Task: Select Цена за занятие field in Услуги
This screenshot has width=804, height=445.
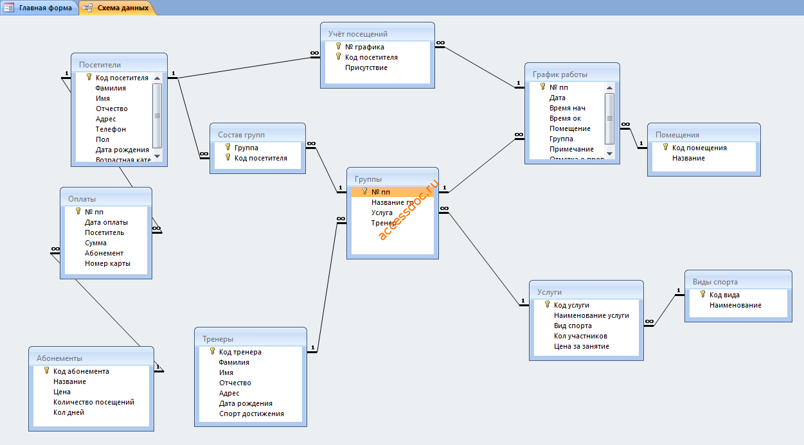Action: pos(582,346)
